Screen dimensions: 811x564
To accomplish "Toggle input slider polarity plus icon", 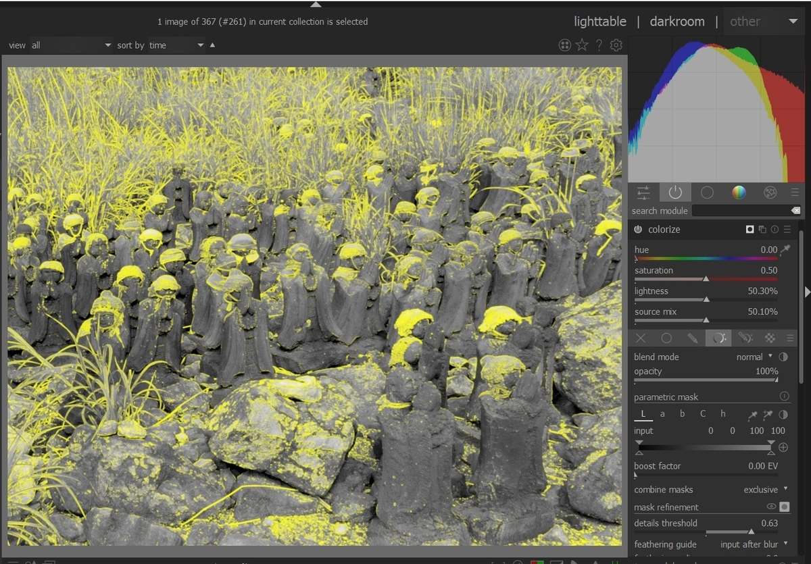I will click(783, 447).
